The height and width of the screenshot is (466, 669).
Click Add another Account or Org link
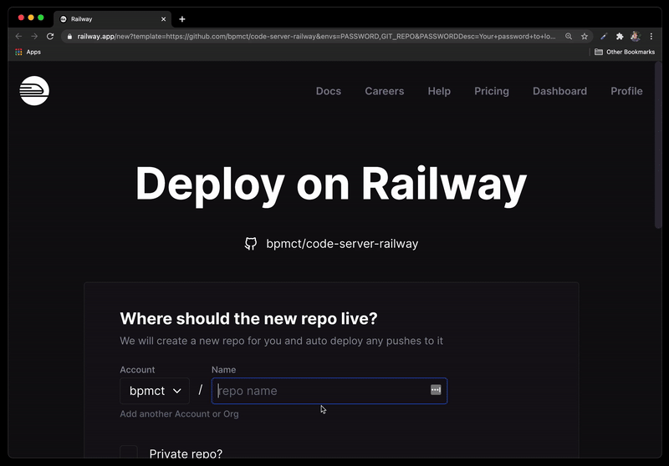tap(179, 413)
